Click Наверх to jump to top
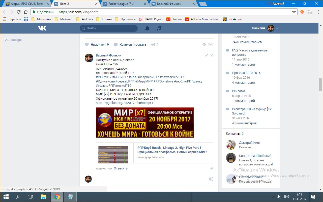 click(x=13, y=40)
